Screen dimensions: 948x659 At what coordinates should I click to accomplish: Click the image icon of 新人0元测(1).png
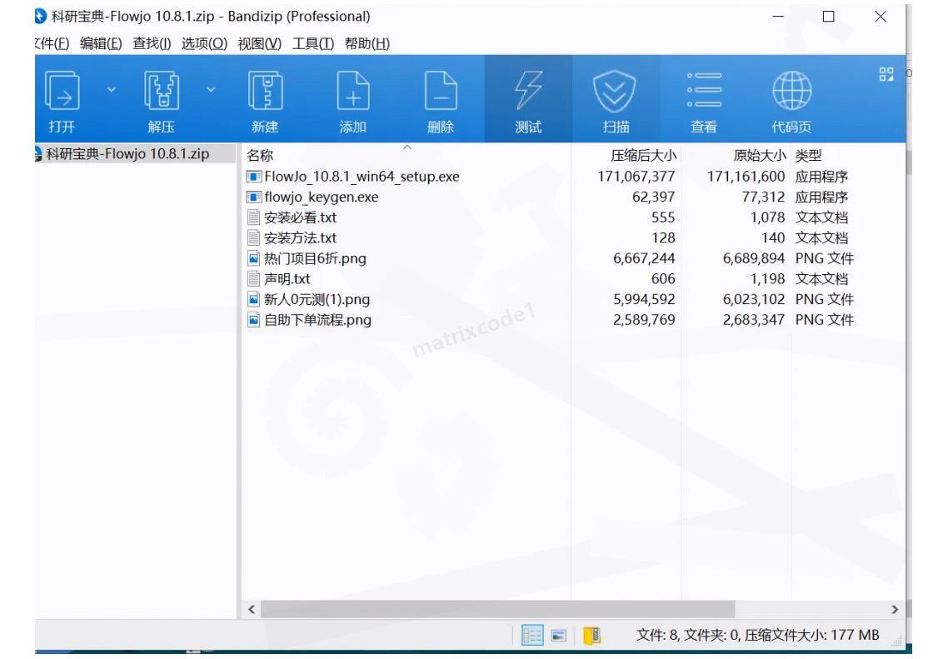254,300
